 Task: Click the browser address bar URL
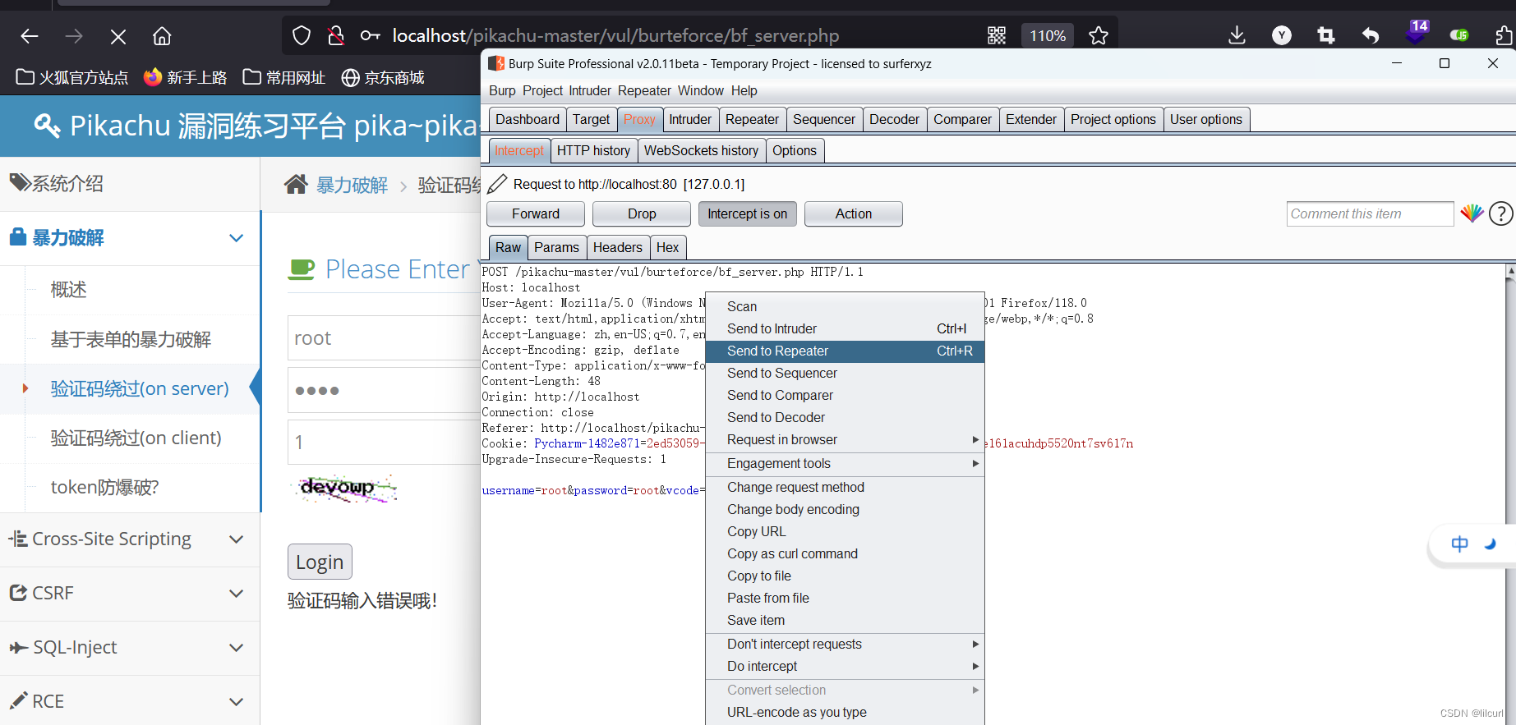pos(616,35)
